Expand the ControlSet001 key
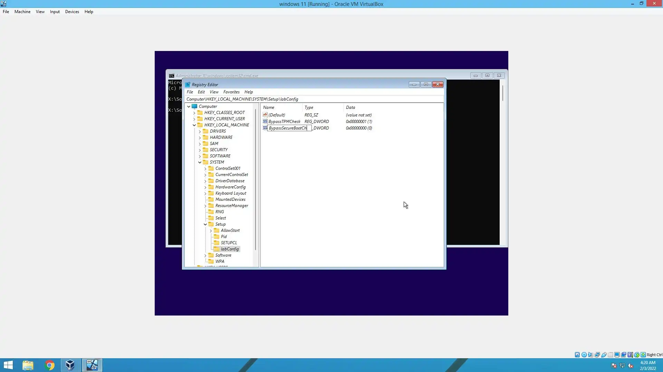This screenshot has width=663, height=372. tap(205, 168)
